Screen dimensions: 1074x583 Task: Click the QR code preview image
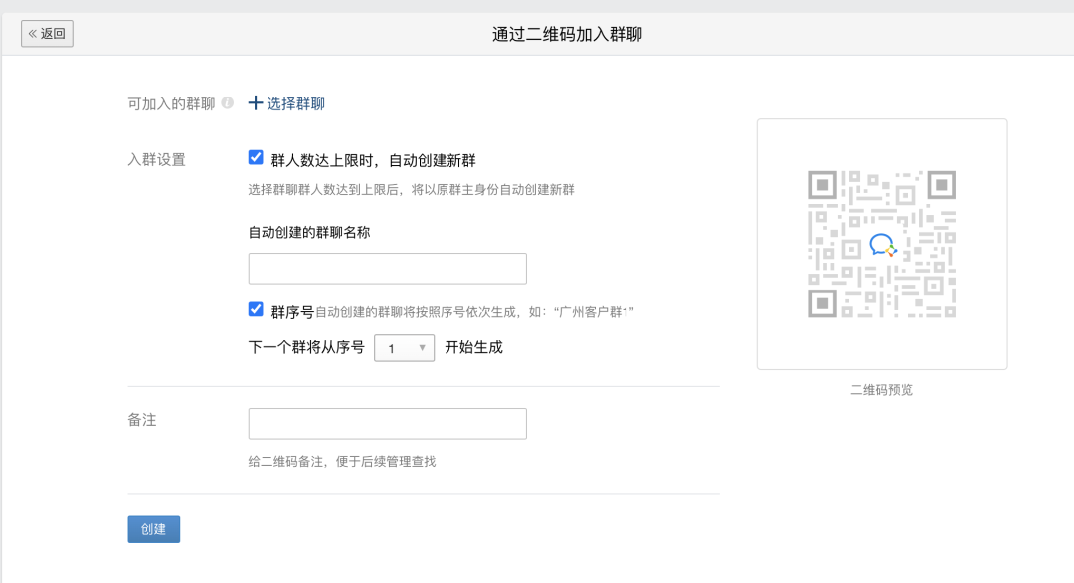pyautogui.click(x=882, y=243)
